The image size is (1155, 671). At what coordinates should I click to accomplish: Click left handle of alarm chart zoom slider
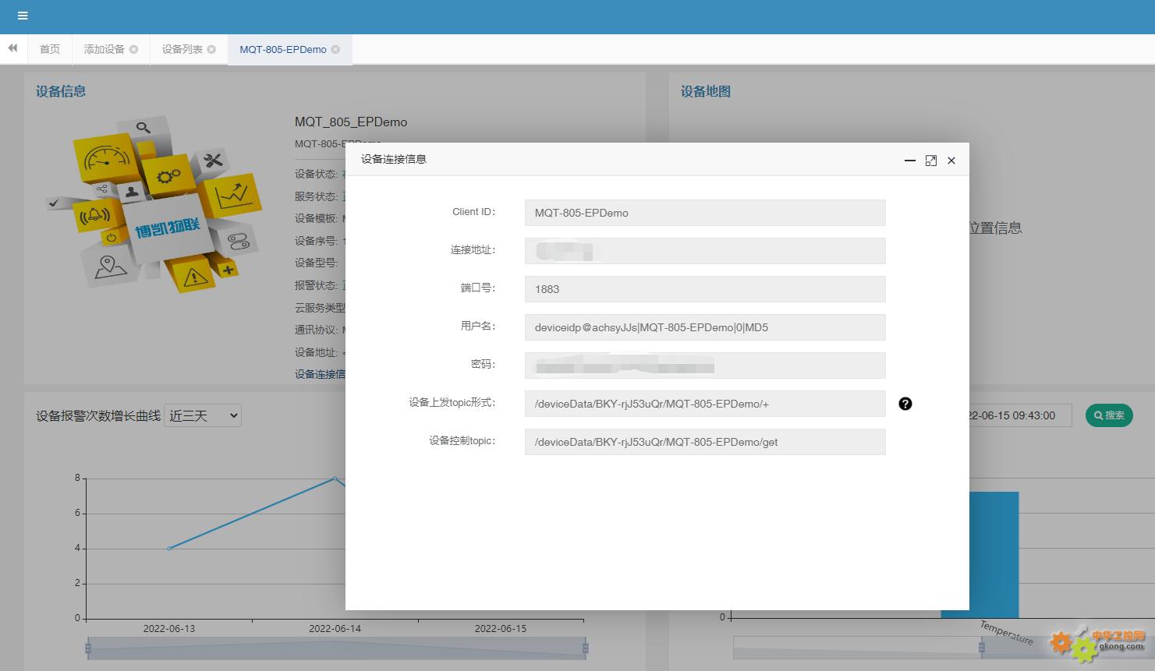pyautogui.click(x=88, y=648)
